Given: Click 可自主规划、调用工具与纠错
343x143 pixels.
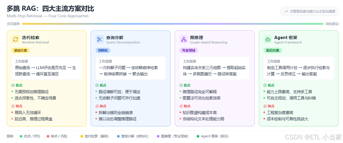Looking at the screenshot, I should pos(291,98).
